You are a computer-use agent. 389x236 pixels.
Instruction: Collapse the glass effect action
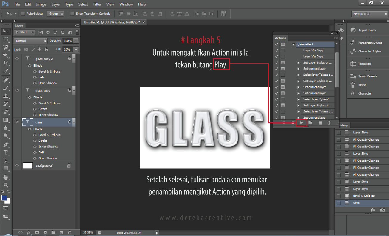pos(294,44)
